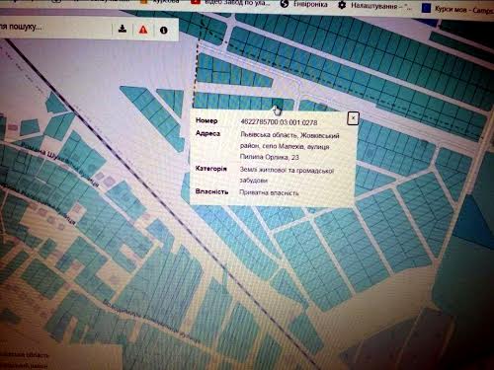
Task: Click the Евіроніка globe bookmark icon
Action: pyautogui.click(x=285, y=4)
